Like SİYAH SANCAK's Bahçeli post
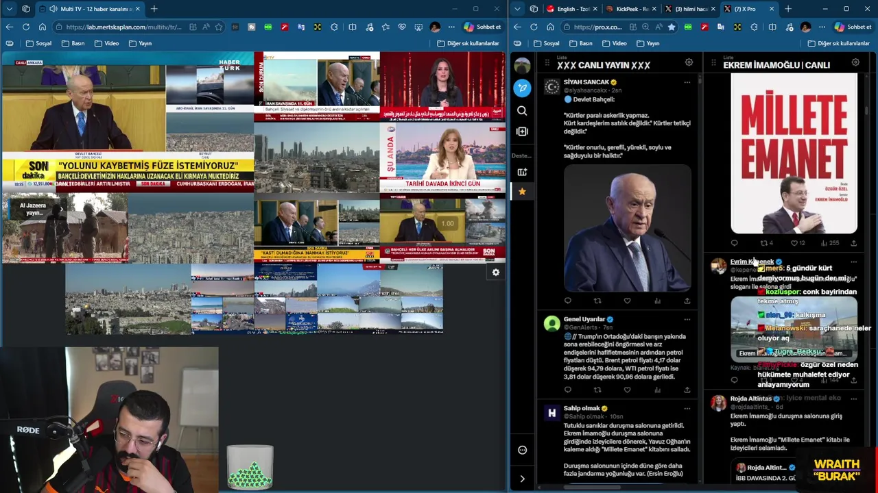Screen dimensions: 878x493 click(627, 301)
